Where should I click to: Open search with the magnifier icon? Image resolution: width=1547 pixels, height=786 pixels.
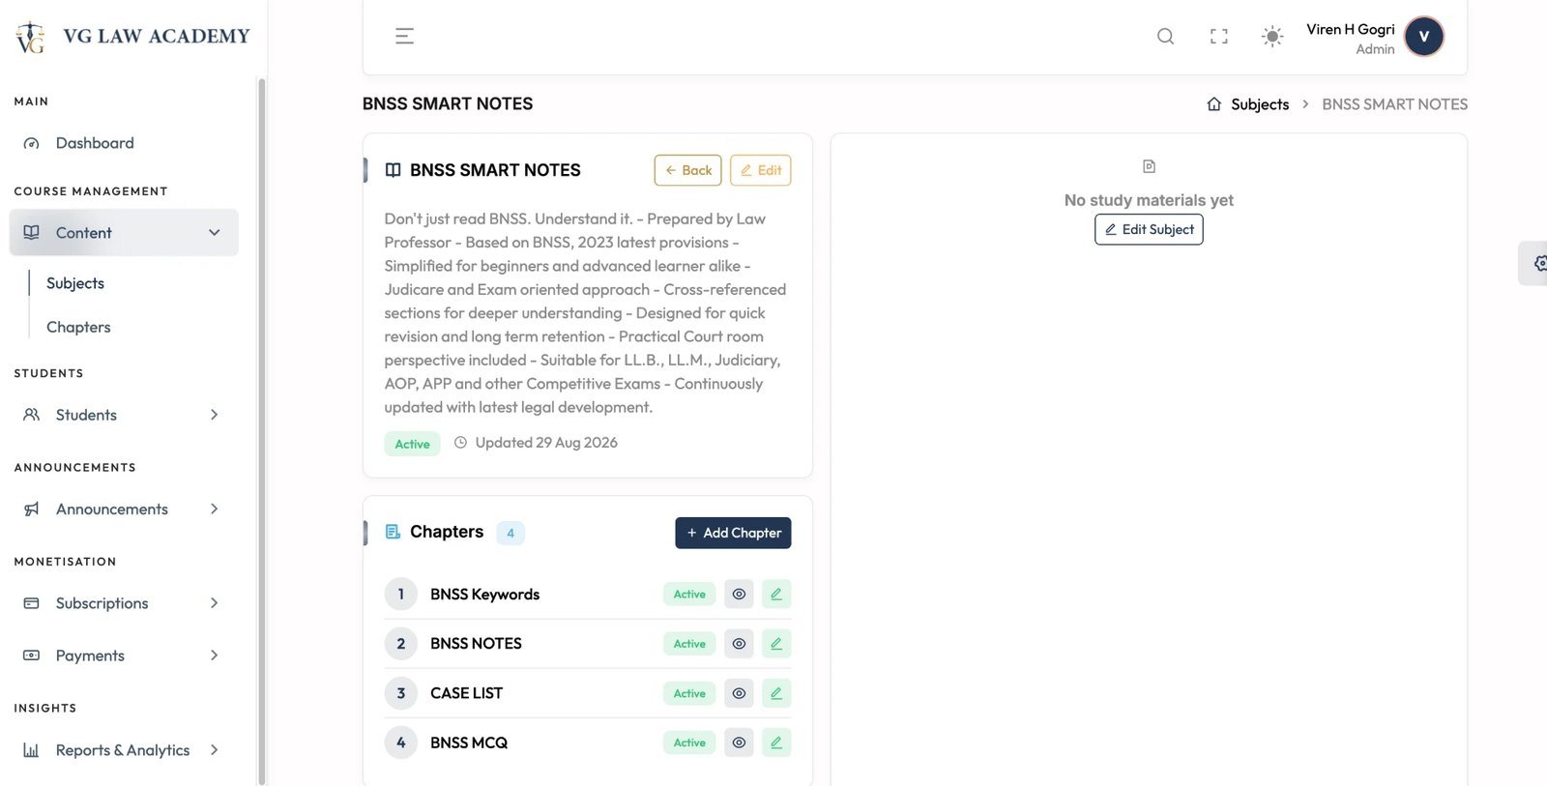pyautogui.click(x=1165, y=37)
